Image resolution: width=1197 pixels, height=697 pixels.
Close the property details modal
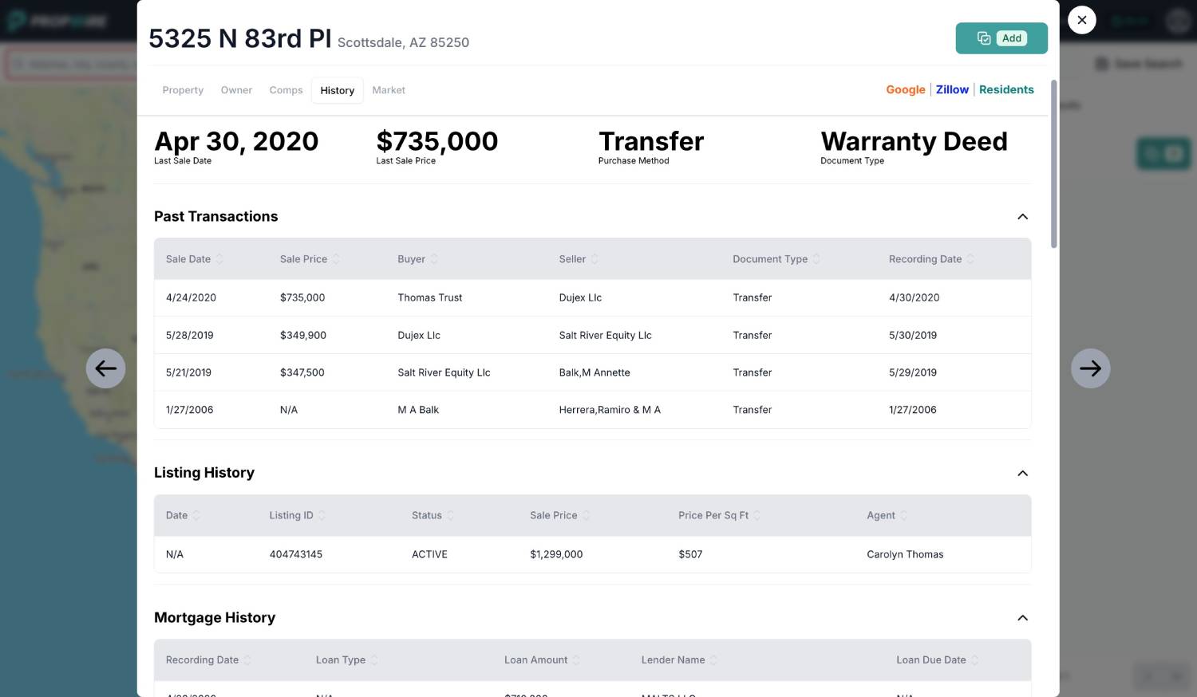[x=1081, y=20]
